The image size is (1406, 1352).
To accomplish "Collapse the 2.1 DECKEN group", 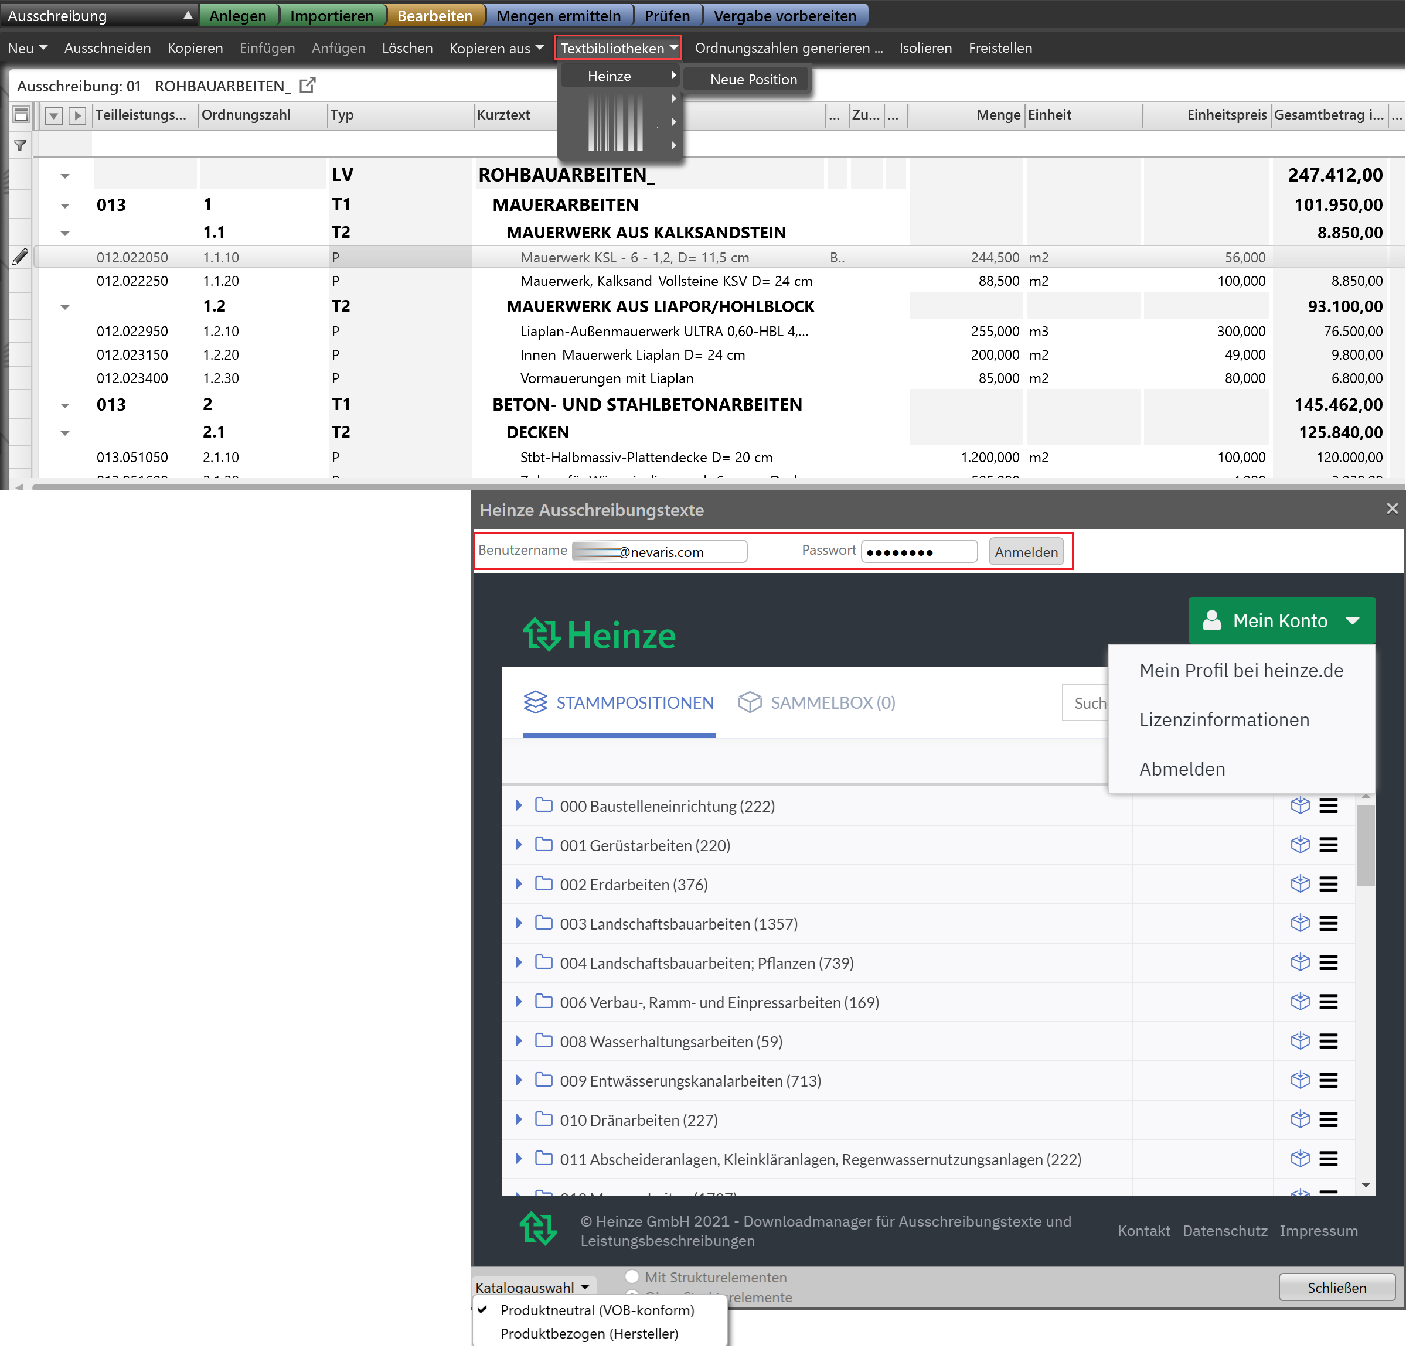I will tap(65, 433).
